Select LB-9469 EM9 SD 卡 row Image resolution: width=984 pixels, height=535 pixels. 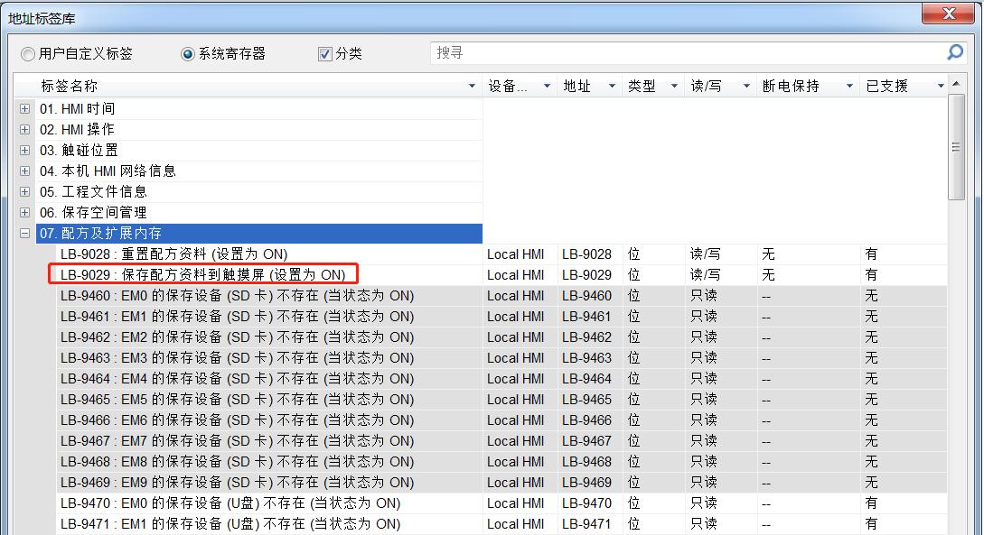tap(501, 481)
